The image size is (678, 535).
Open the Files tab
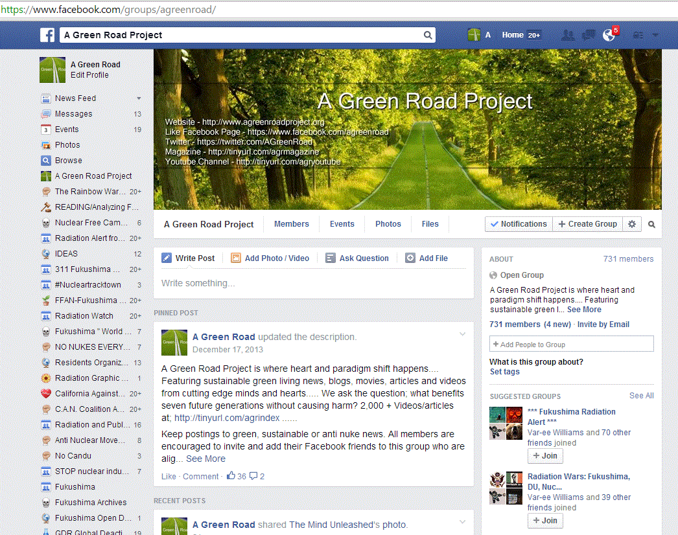click(430, 224)
